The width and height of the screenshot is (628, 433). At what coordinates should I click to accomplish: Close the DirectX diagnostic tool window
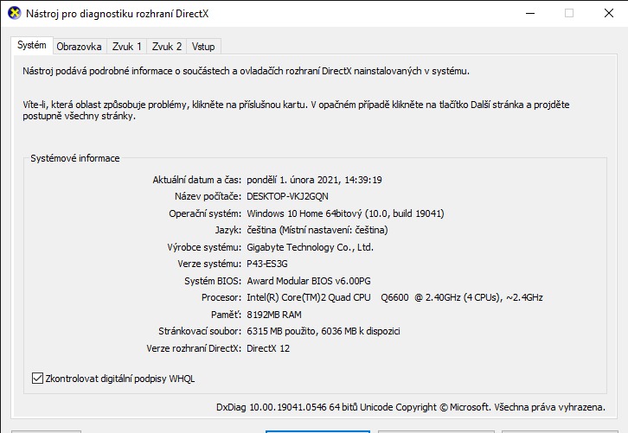[608, 13]
